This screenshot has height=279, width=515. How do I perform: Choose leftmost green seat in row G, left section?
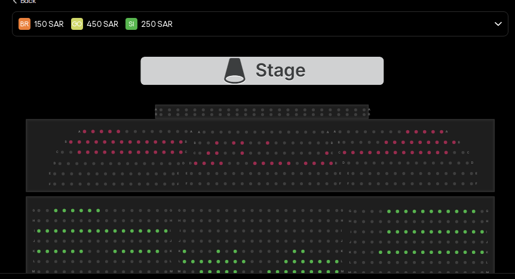click(x=56, y=210)
